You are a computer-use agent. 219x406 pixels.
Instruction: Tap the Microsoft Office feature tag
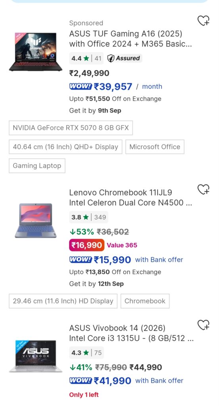pos(155,147)
